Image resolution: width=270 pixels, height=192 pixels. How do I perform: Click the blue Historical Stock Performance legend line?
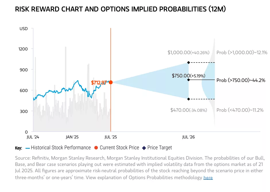(x=28, y=148)
